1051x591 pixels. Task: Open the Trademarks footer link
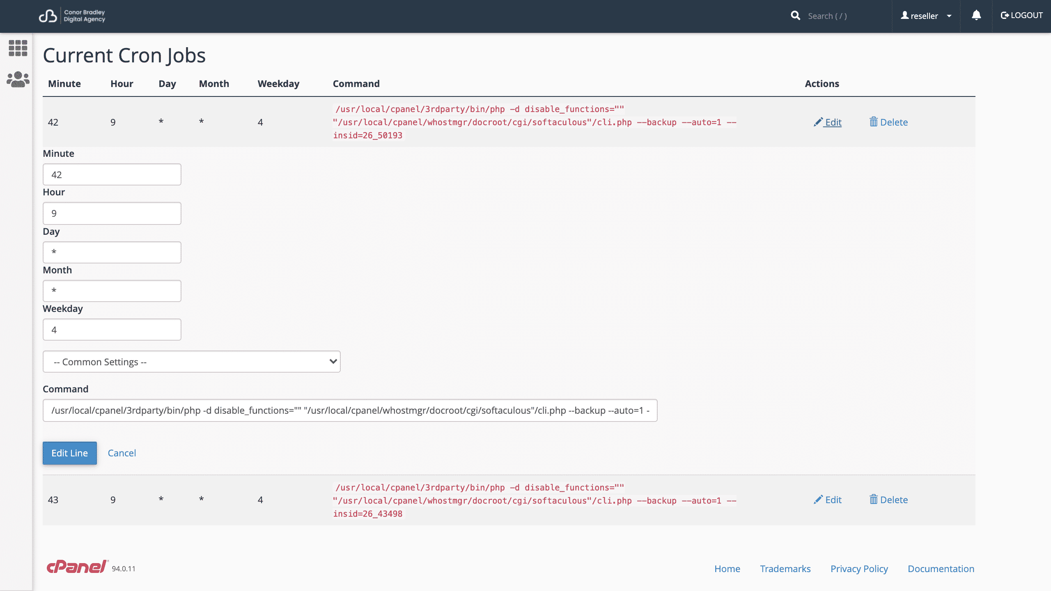[x=785, y=568]
